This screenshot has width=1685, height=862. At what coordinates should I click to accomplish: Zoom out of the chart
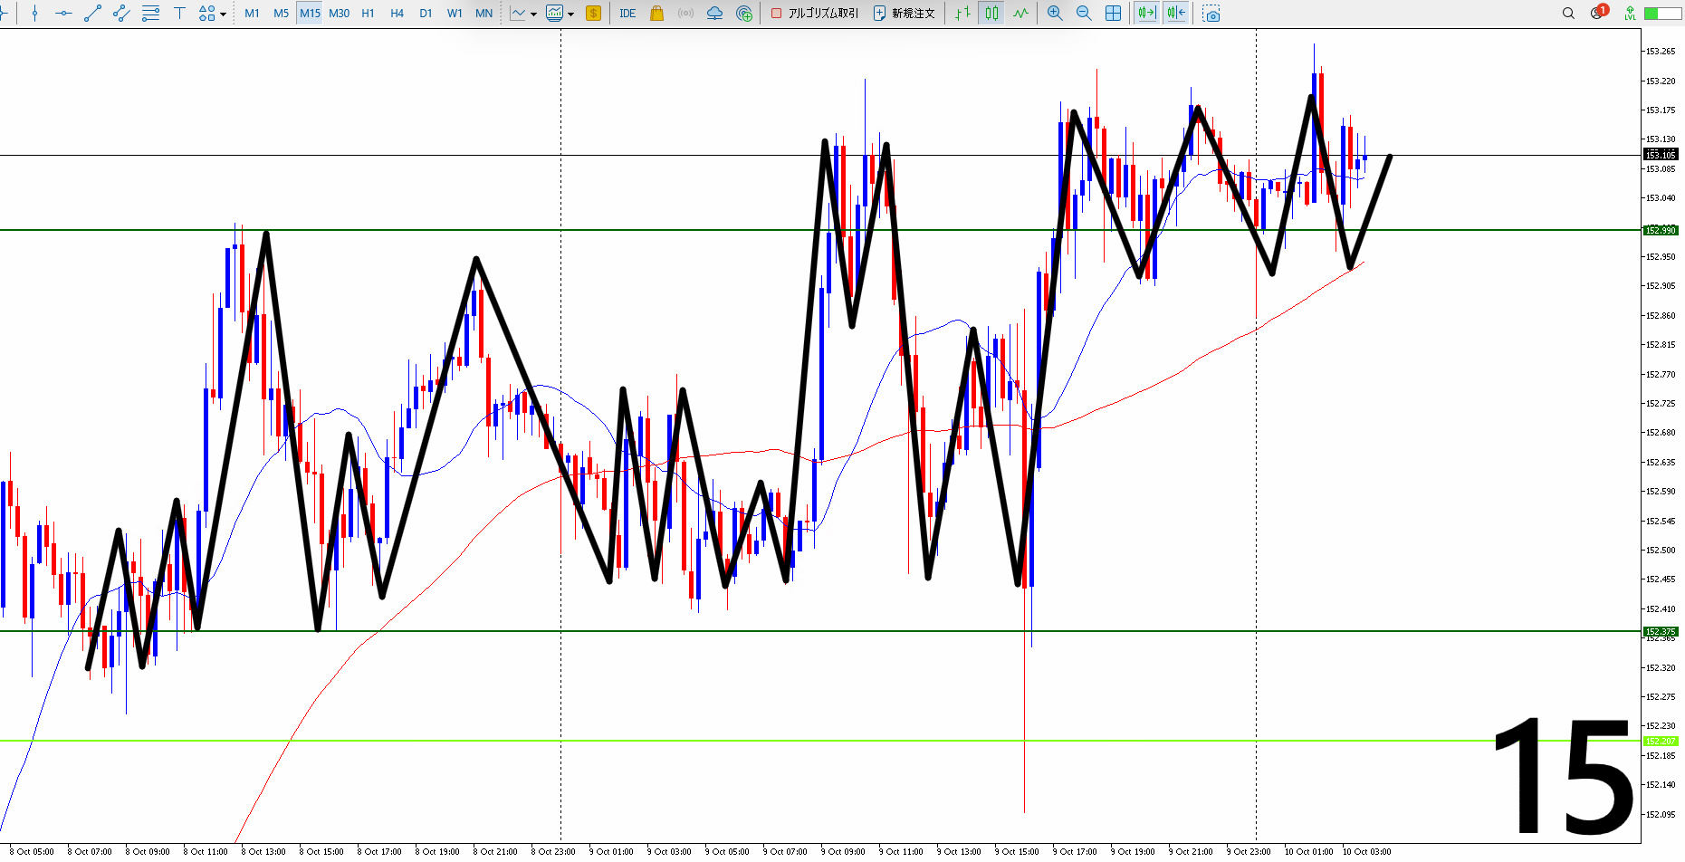1084,14
